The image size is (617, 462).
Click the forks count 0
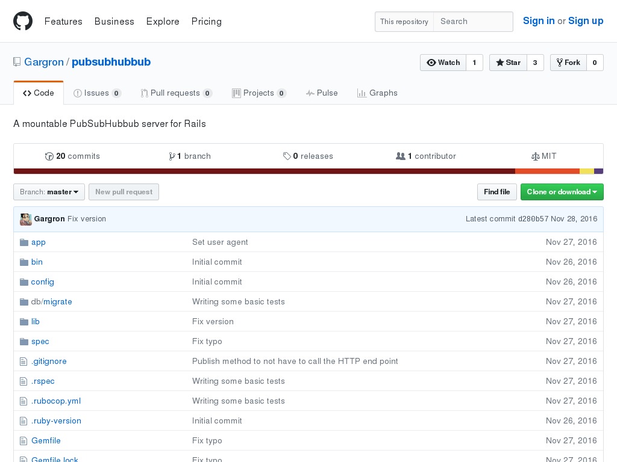(595, 63)
